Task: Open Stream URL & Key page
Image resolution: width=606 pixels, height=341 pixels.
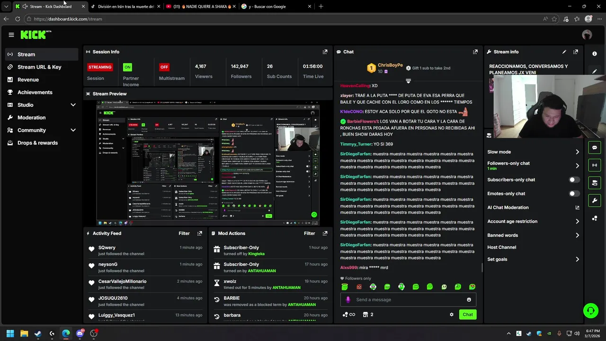Action: click(42, 67)
